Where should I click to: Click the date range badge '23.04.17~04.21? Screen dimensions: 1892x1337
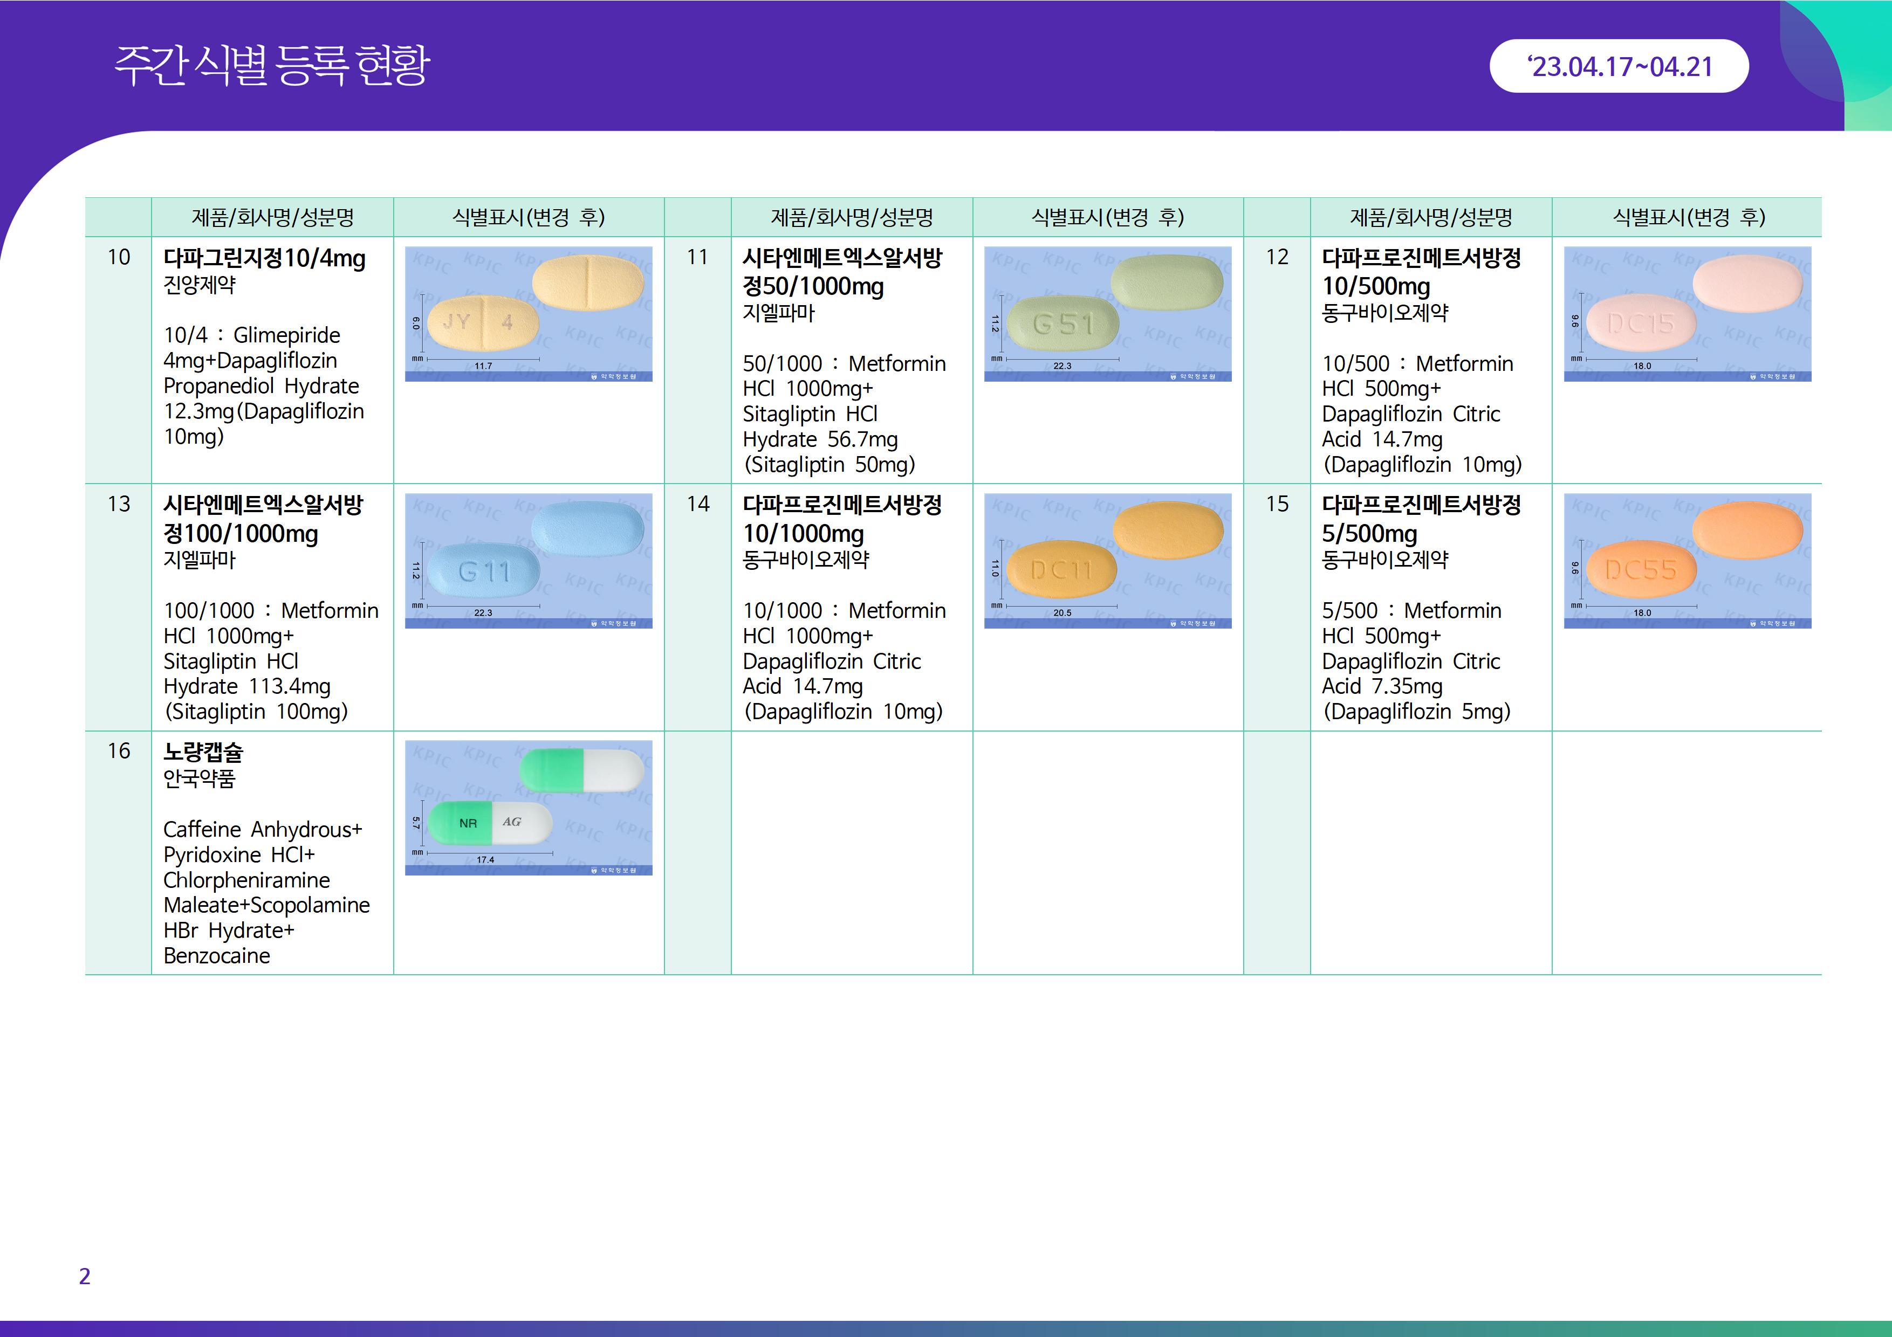[1619, 67]
